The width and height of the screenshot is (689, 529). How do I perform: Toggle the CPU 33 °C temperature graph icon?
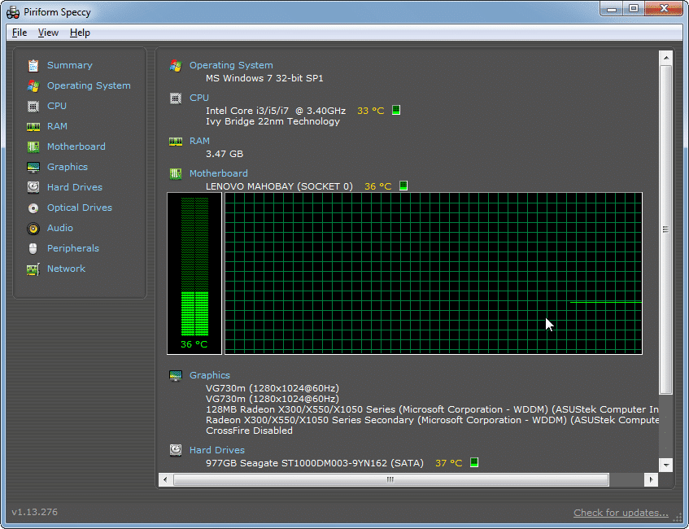396,110
